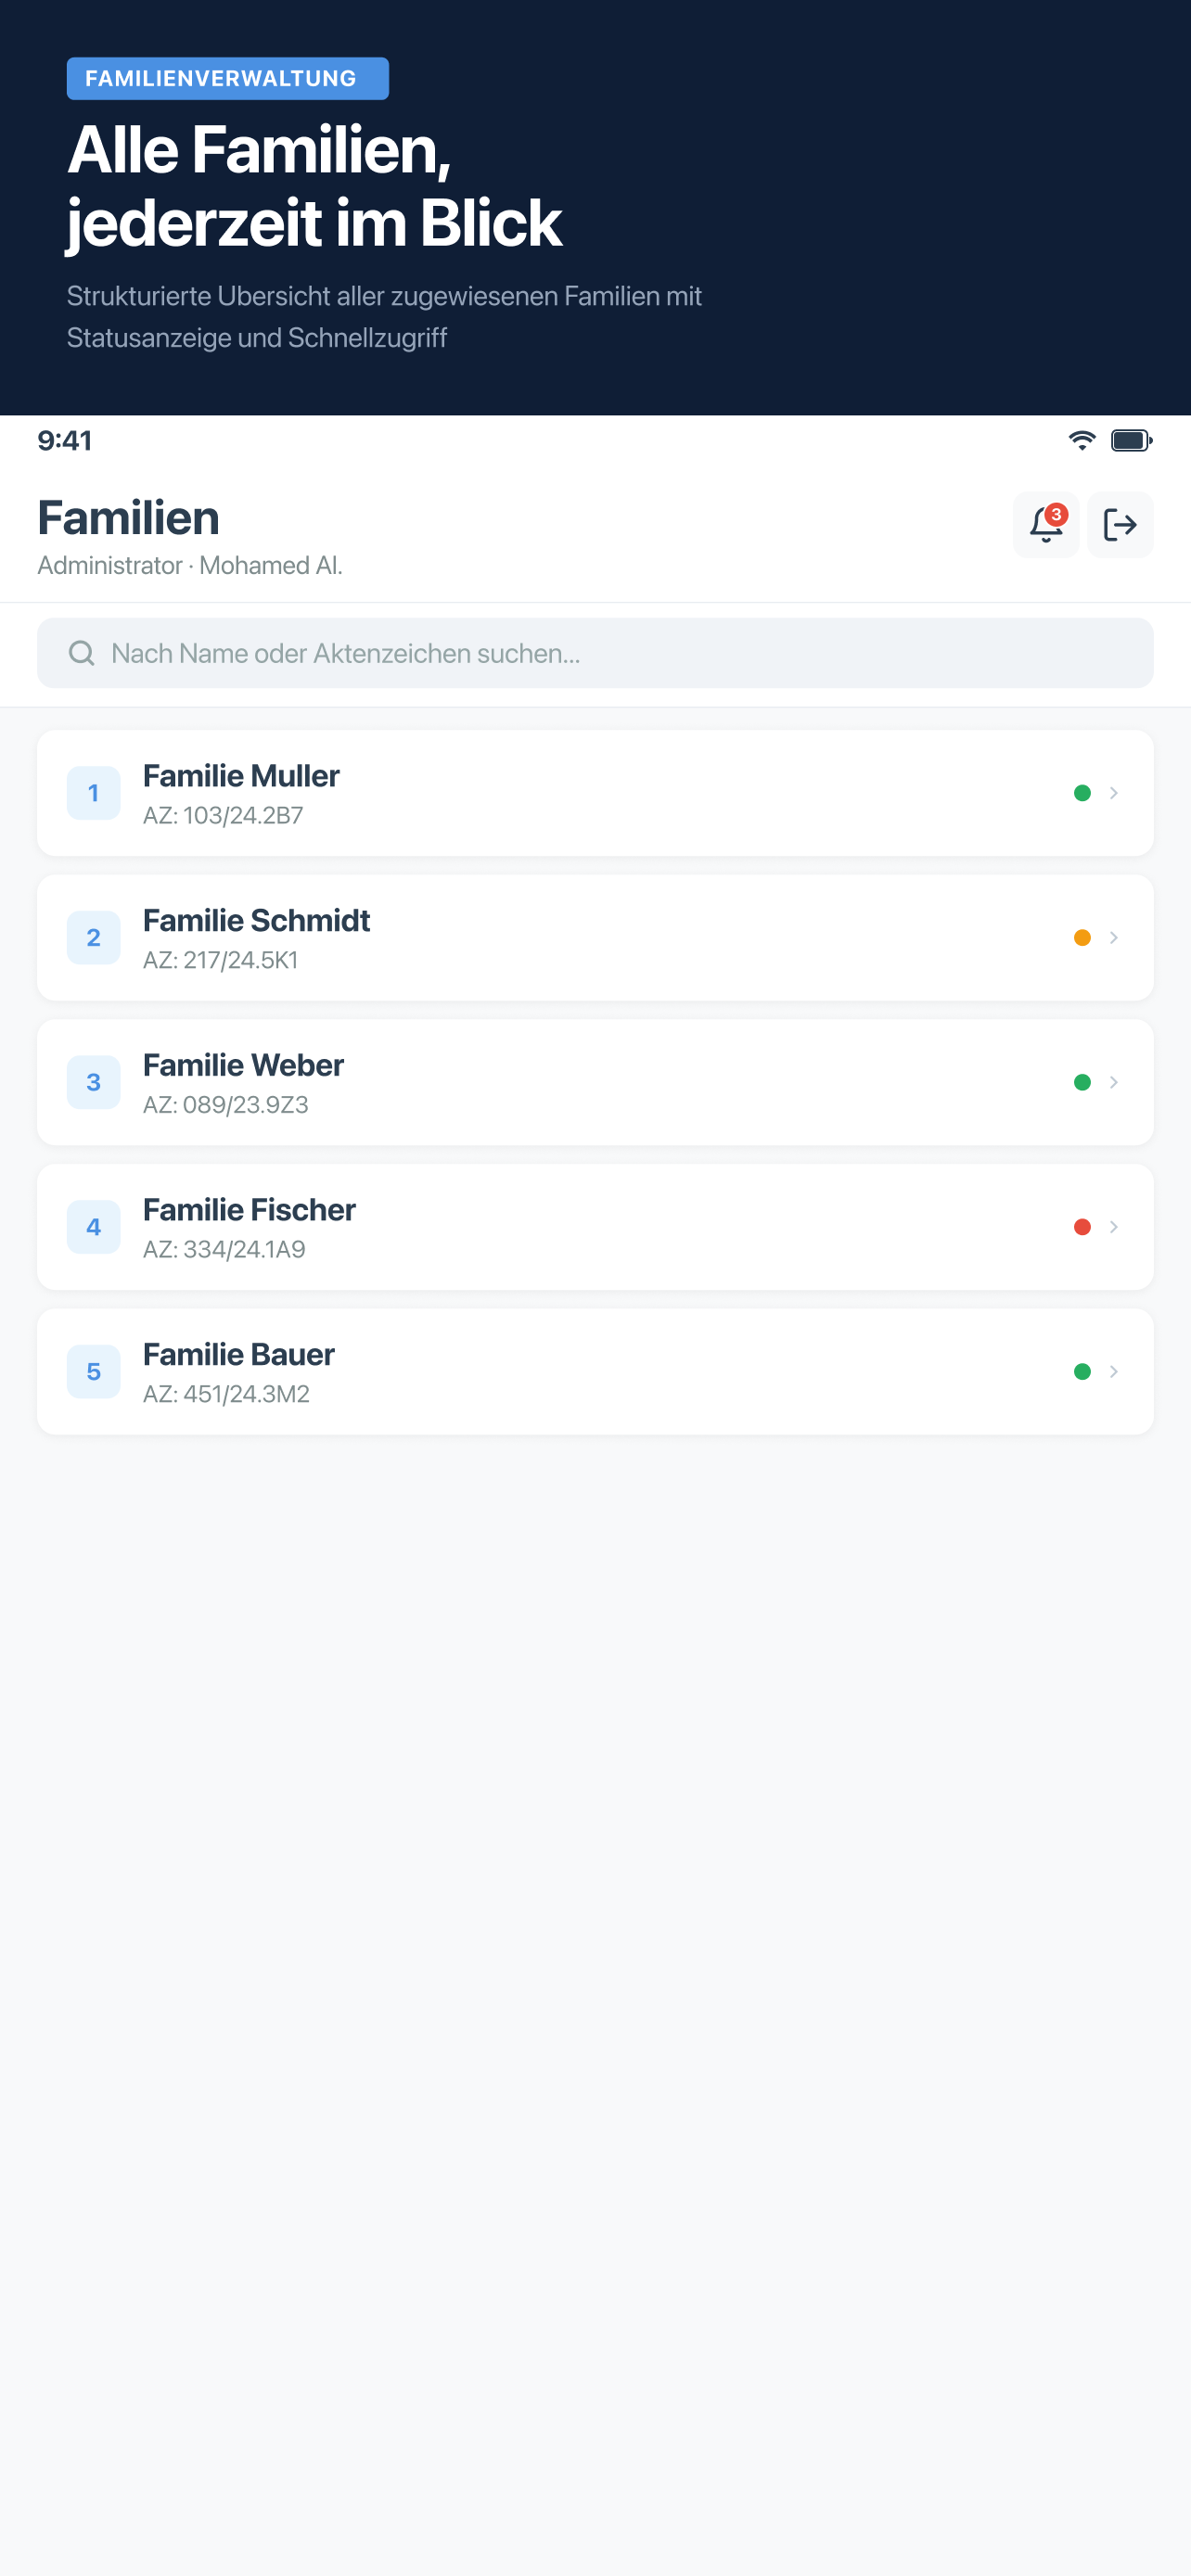
Task: Toggle the green status dot of Familie Bauer
Action: coord(1083,1371)
